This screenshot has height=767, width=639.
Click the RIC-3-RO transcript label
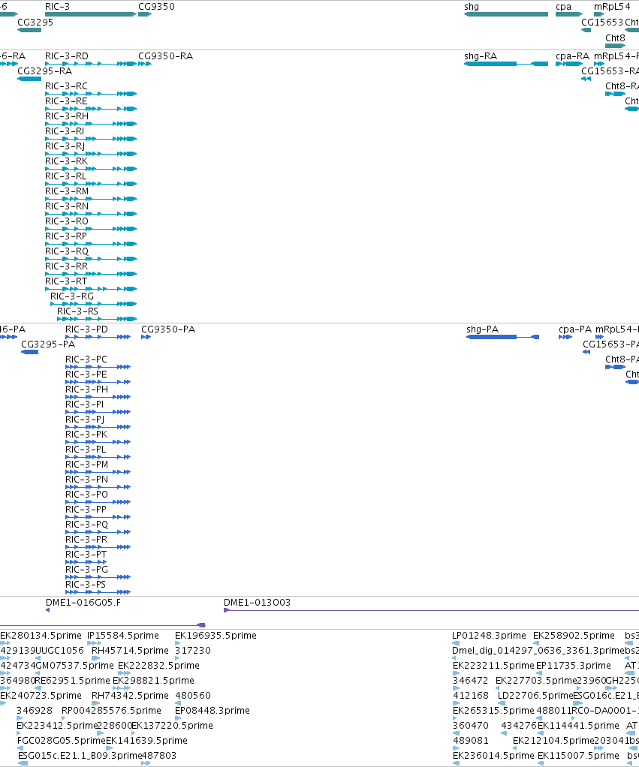[x=67, y=221]
